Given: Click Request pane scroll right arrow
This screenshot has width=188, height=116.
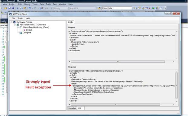Looking at the screenshot, I should click(174, 62).
